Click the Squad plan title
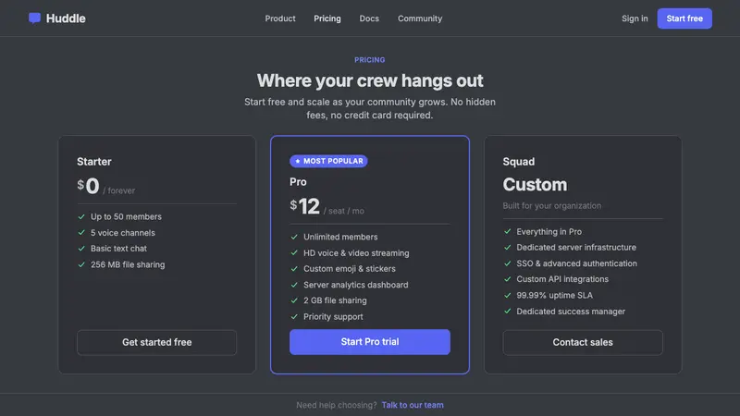Image resolution: width=740 pixels, height=416 pixels. (518, 161)
